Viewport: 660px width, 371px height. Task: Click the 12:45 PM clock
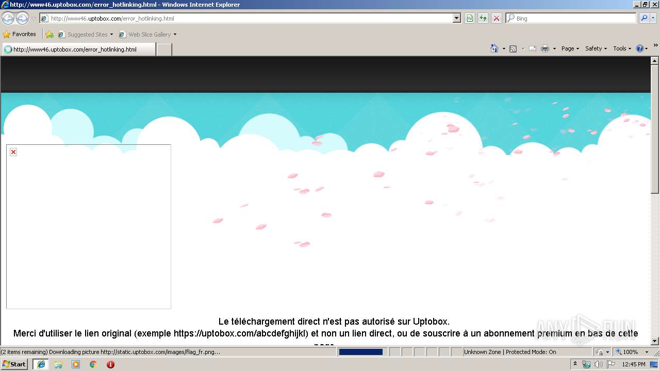tap(633, 364)
